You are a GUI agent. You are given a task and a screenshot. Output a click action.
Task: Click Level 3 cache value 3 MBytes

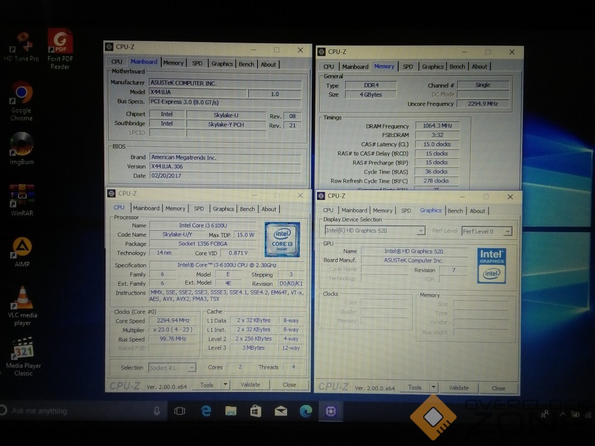click(x=253, y=348)
